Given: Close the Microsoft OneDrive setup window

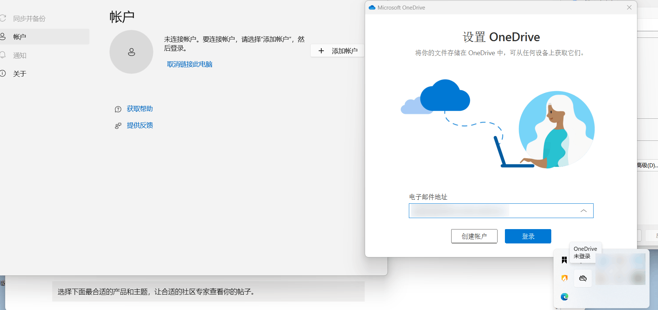Looking at the screenshot, I should click(629, 7).
